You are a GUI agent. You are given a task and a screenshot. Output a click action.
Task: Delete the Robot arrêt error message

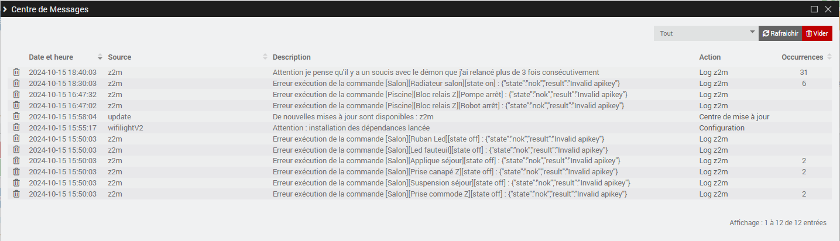[x=16, y=105]
